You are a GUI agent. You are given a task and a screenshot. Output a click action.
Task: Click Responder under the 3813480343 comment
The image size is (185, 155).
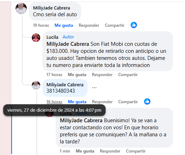[x=102, y=102]
